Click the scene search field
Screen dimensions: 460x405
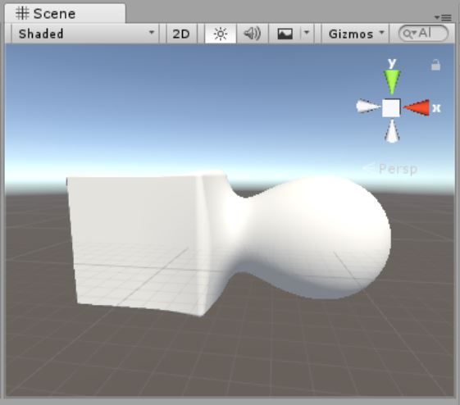[x=423, y=34]
